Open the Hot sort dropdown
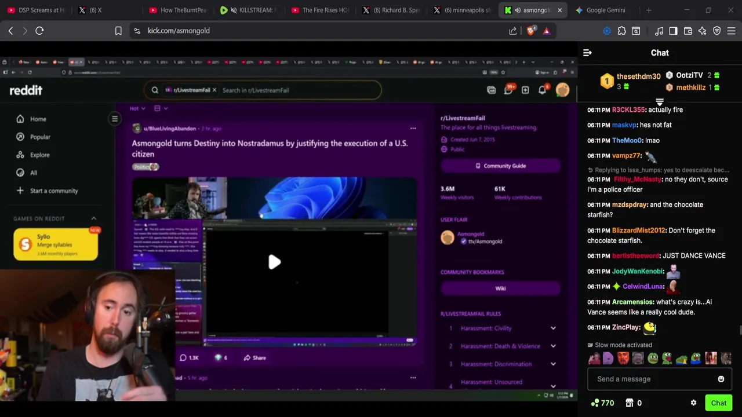 [x=137, y=108]
